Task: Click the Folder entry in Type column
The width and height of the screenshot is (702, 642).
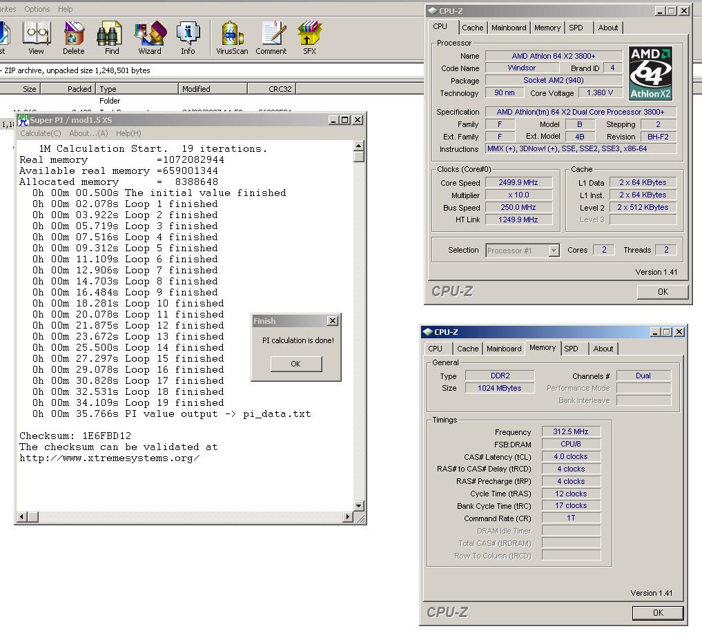Action: (x=110, y=101)
